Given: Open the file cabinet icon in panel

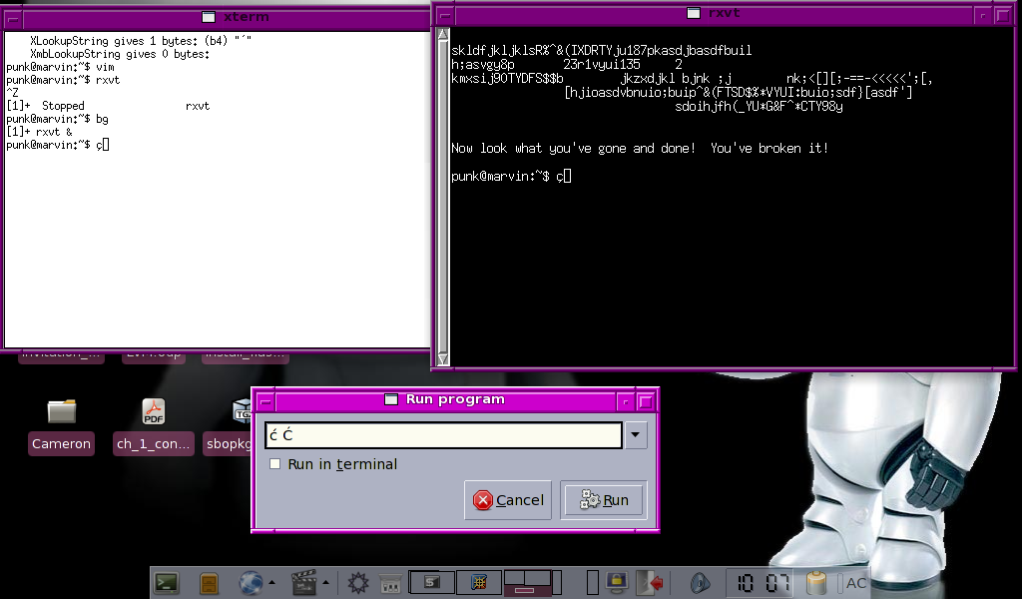Looking at the screenshot, I should coord(209,582).
